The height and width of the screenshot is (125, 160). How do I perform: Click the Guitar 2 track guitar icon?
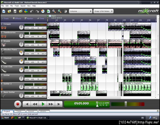2,88
